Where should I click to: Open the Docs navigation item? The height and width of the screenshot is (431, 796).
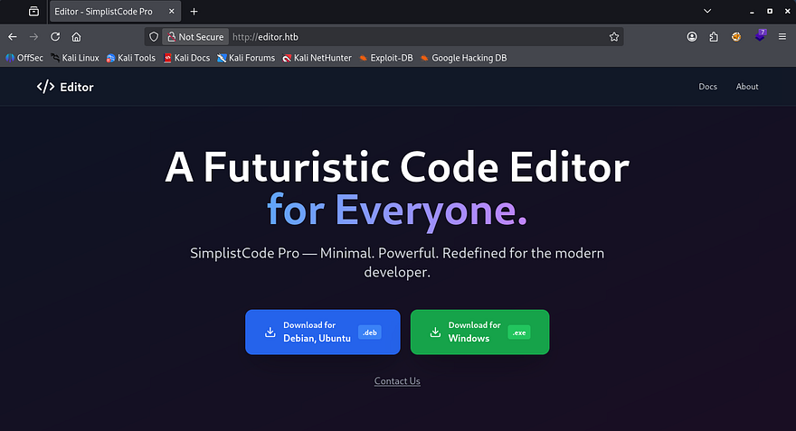pyautogui.click(x=707, y=87)
